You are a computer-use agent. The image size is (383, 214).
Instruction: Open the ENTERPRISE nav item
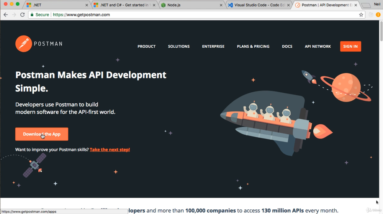click(x=213, y=47)
